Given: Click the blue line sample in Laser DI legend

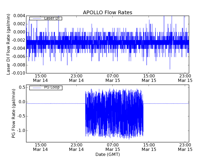Looking at the screenshot, I should click(36, 18).
